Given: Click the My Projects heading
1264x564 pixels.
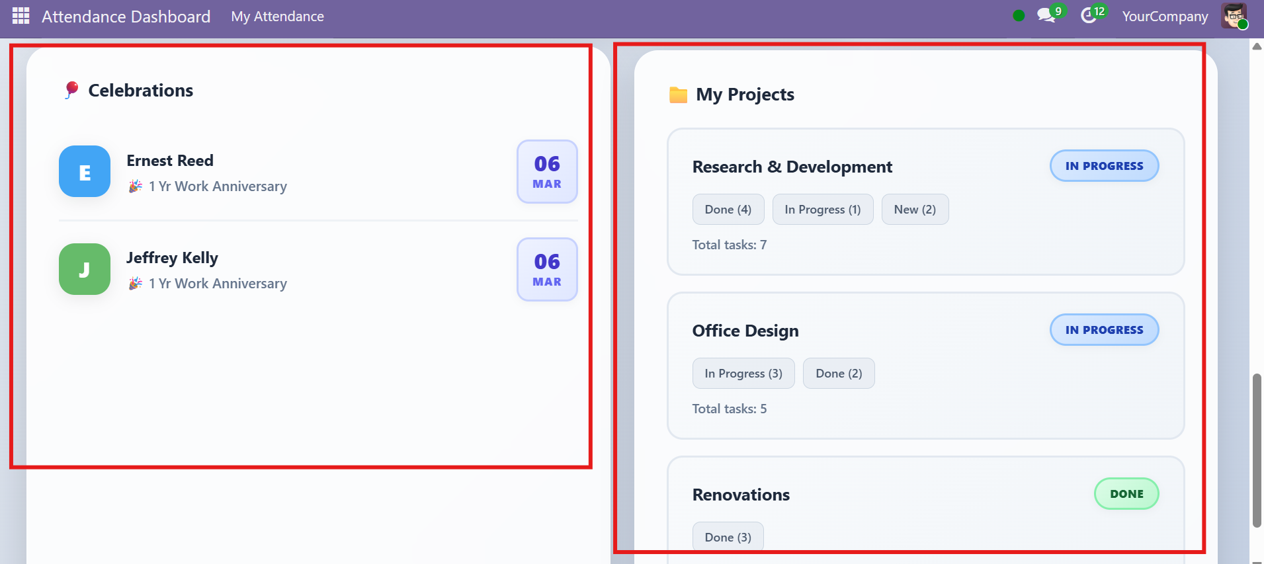Looking at the screenshot, I should [745, 95].
